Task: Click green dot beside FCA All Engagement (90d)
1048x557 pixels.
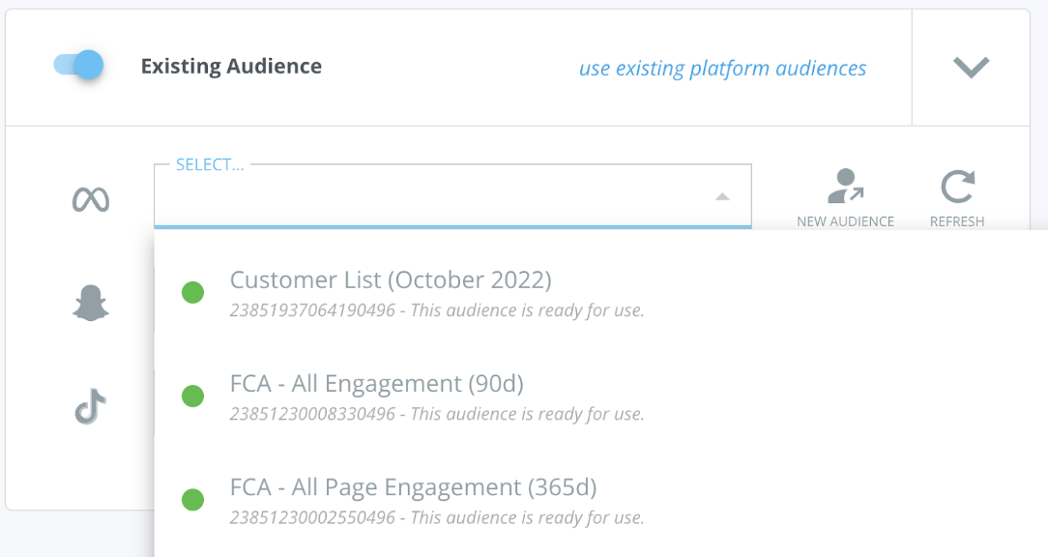Action: tap(192, 396)
